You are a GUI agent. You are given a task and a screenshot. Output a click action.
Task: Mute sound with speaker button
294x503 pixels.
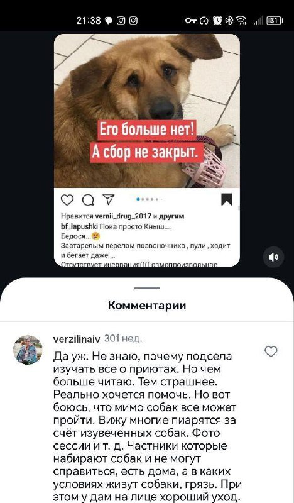pos(273,257)
